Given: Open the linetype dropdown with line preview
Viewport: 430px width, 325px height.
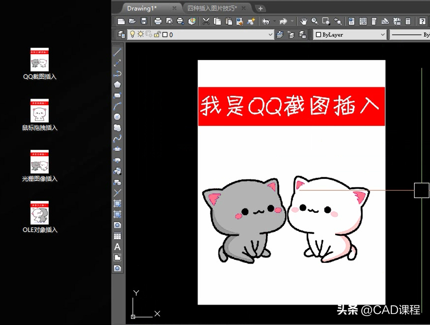Looking at the screenshot, I should pyautogui.click(x=410, y=34).
